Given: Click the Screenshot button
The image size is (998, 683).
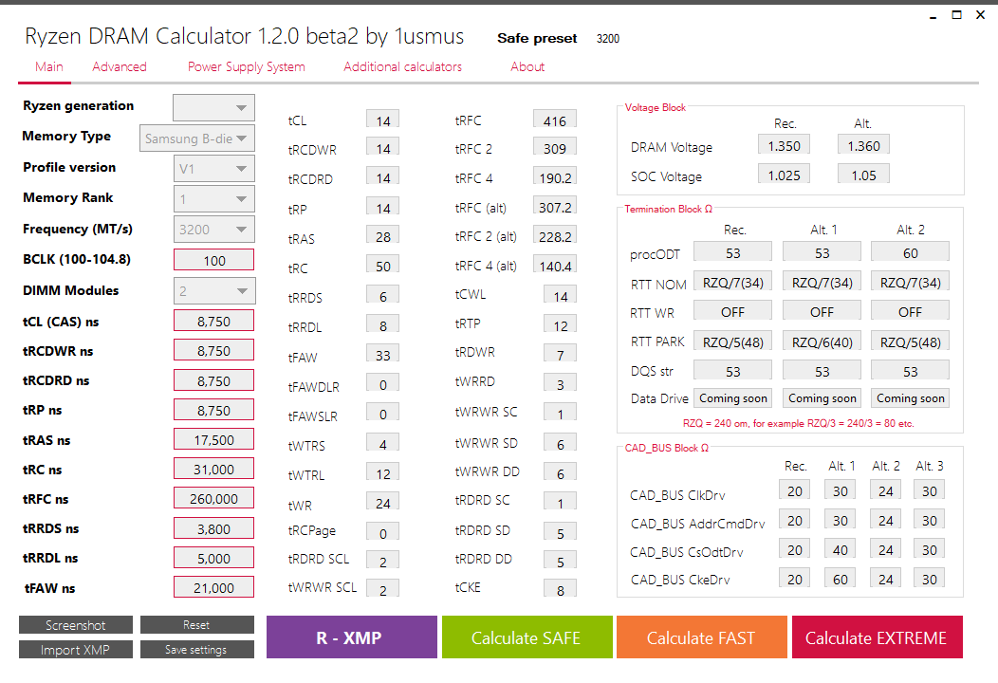Looking at the screenshot, I should (76, 625).
